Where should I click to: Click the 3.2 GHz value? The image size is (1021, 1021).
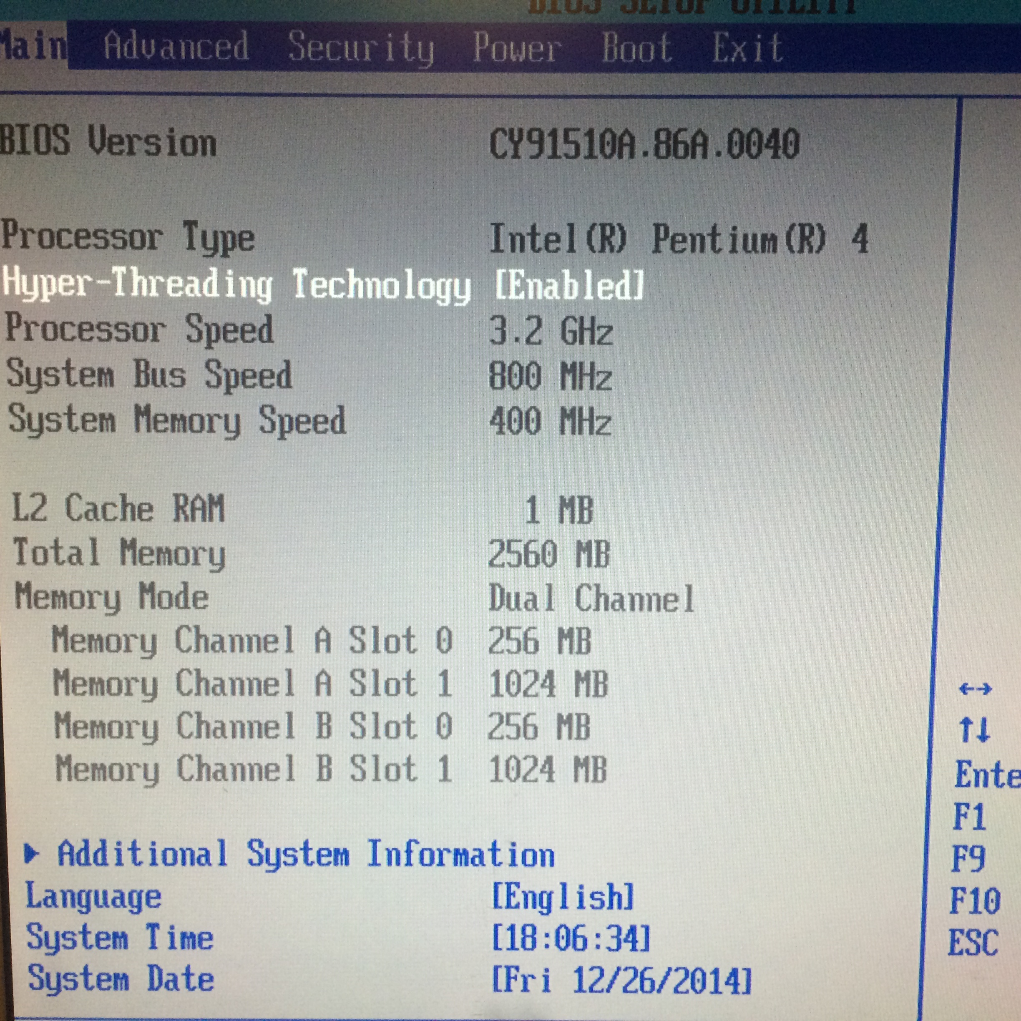(551, 331)
